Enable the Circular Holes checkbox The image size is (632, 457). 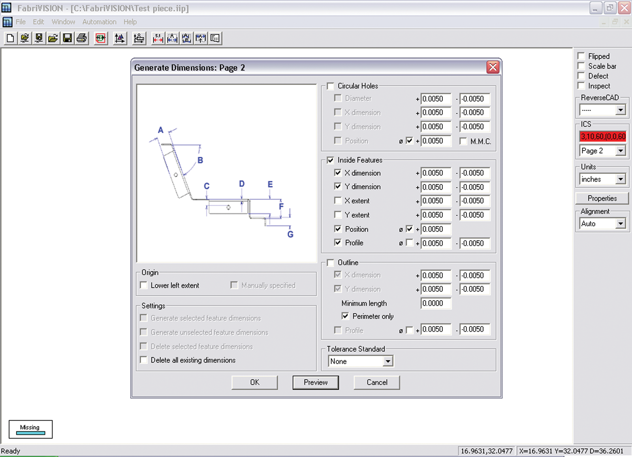pyautogui.click(x=331, y=86)
